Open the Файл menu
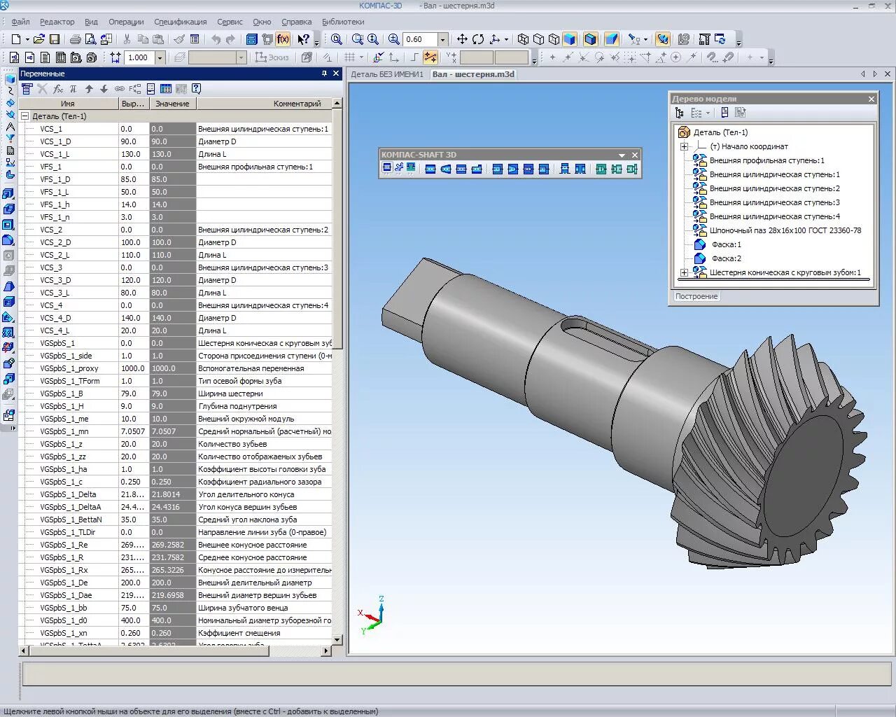The image size is (896, 717). coord(20,22)
